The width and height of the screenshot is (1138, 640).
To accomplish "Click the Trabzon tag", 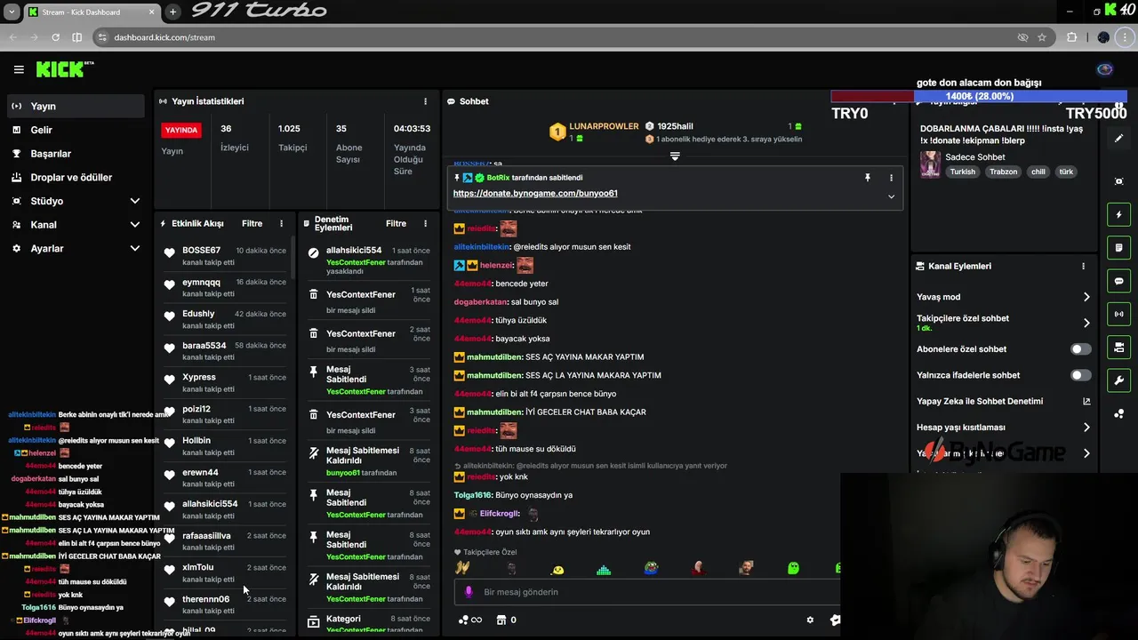I will [x=1003, y=172].
